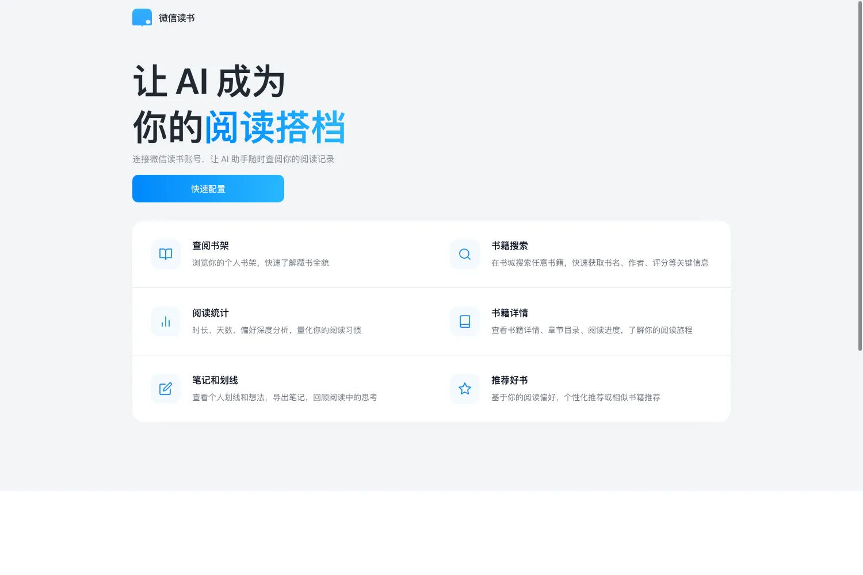Image resolution: width=863 pixels, height=575 pixels.
Task: Click the 微信读书 brand name text
Action: click(177, 18)
